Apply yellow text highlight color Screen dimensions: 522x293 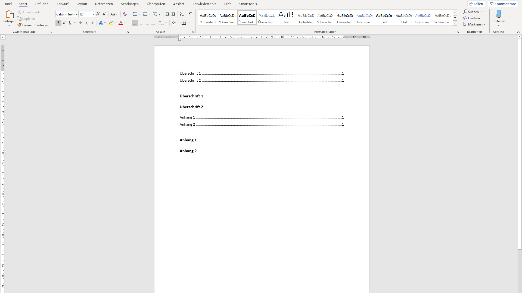pyautogui.click(x=111, y=23)
